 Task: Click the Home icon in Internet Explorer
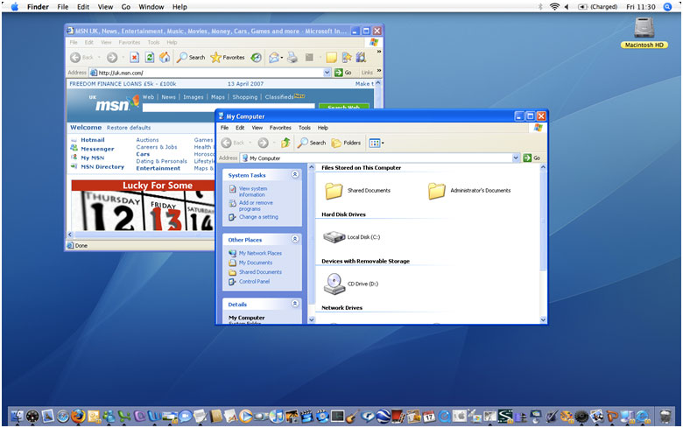tap(165, 57)
